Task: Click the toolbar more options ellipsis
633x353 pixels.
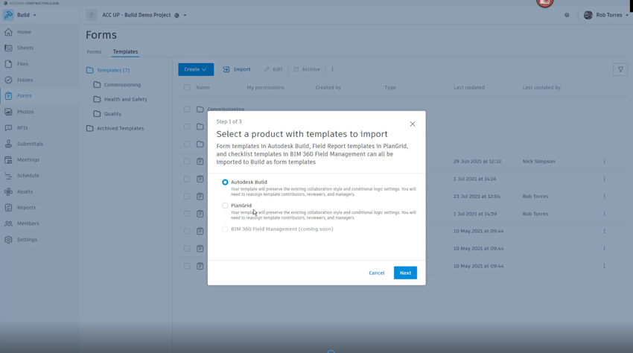Action: [x=332, y=69]
